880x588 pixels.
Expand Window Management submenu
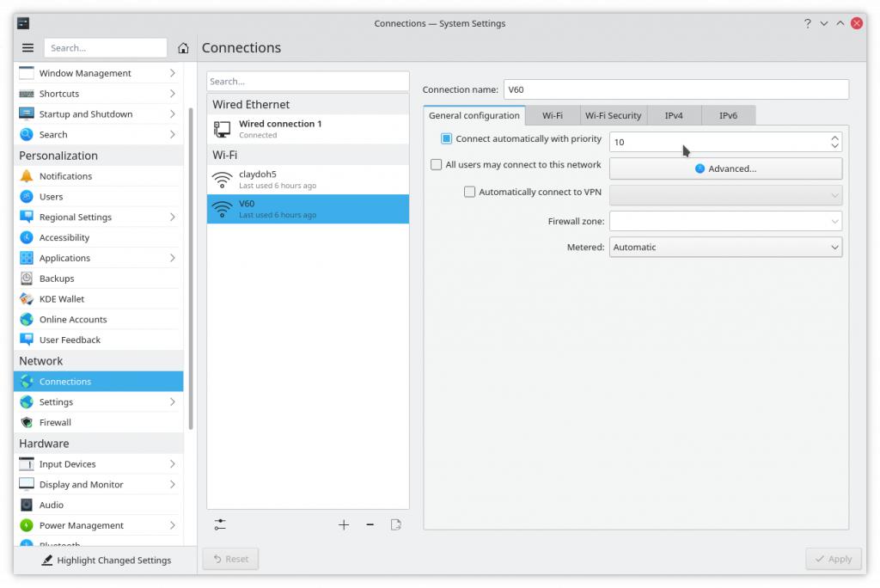pyautogui.click(x=172, y=74)
